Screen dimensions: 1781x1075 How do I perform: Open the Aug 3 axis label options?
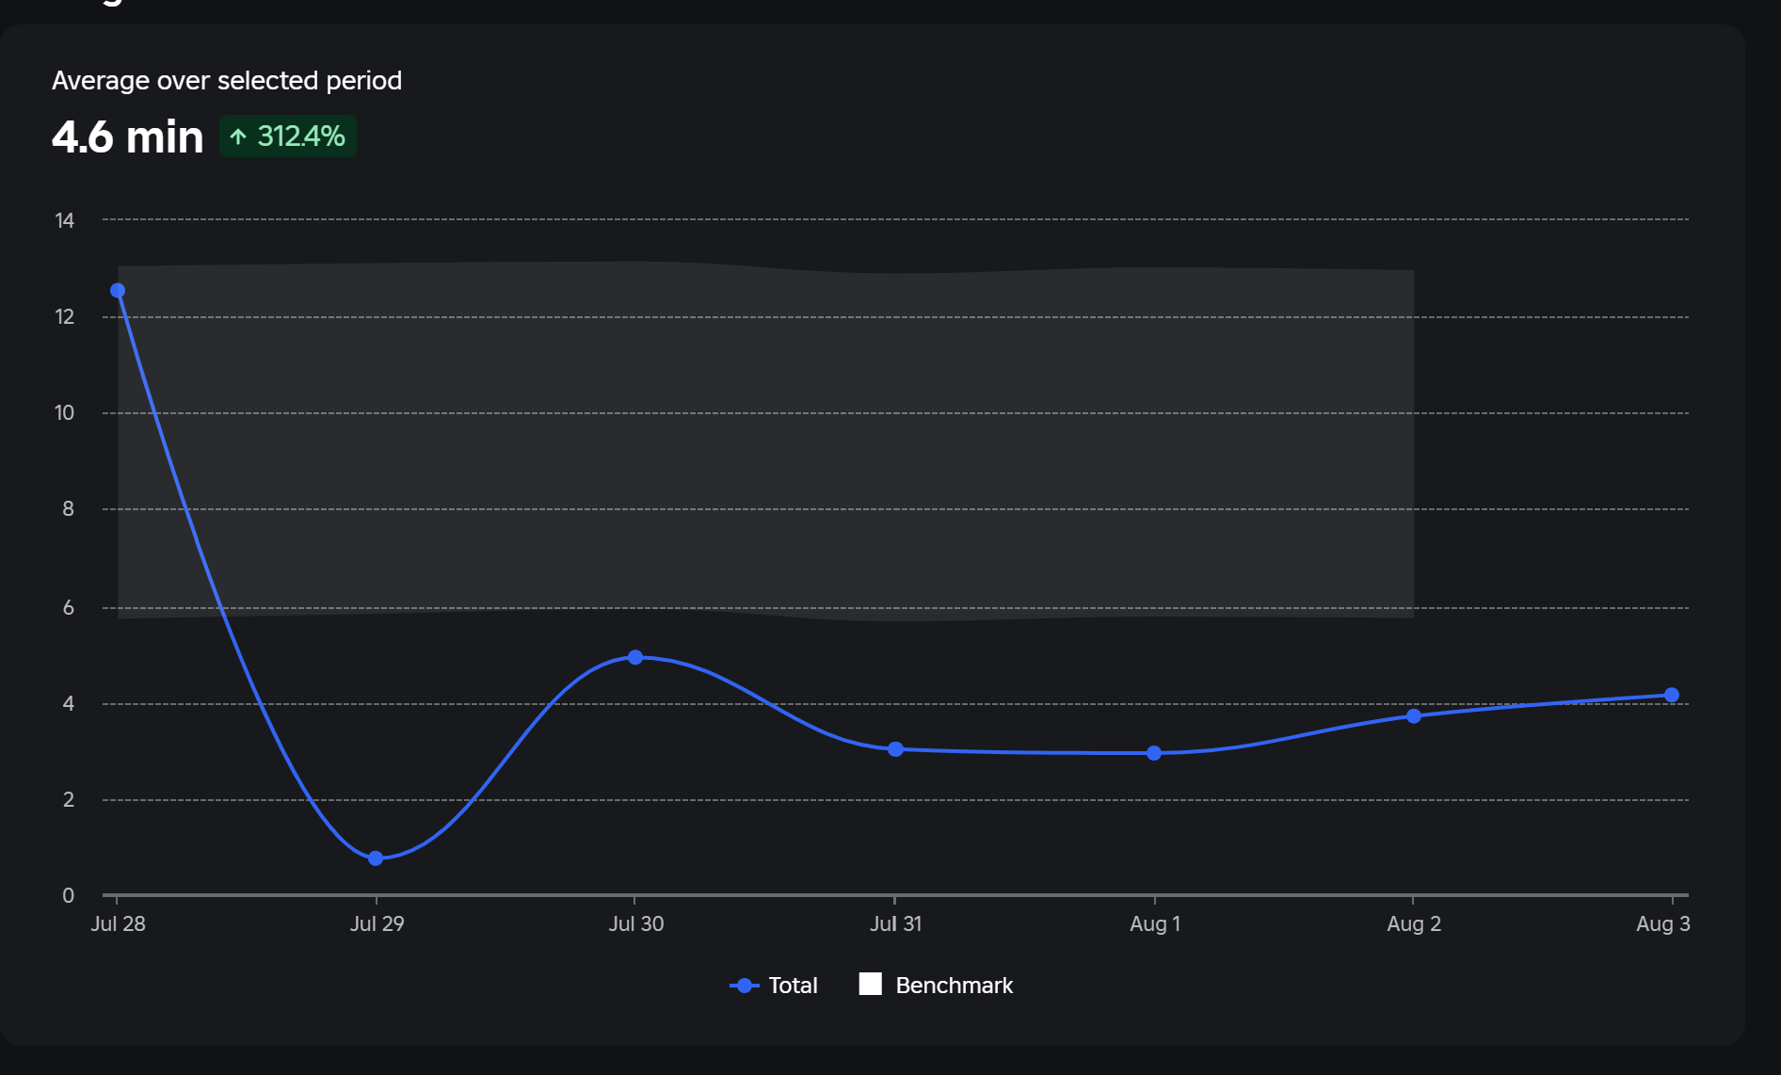pos(1664,923)
